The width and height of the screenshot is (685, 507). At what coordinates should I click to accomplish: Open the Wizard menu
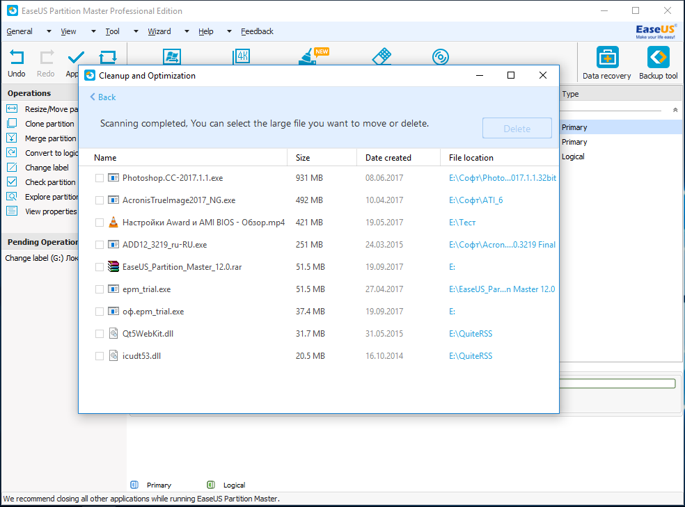(159, 31)
